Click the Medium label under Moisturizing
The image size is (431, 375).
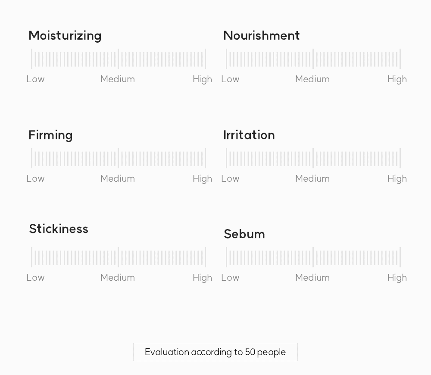click(118, 79)
